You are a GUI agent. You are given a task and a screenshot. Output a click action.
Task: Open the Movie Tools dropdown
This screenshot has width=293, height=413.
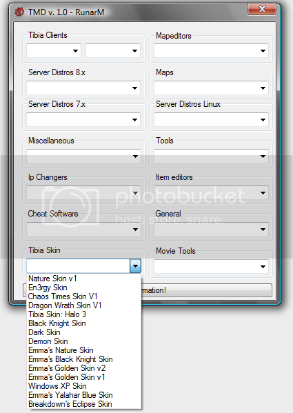pyautogui.click(x=211, y=267)
